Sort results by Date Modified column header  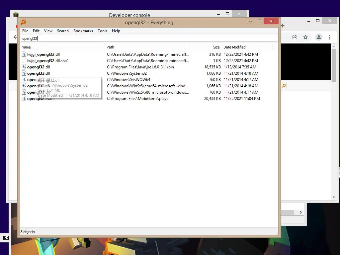click(x=247, y=47)
